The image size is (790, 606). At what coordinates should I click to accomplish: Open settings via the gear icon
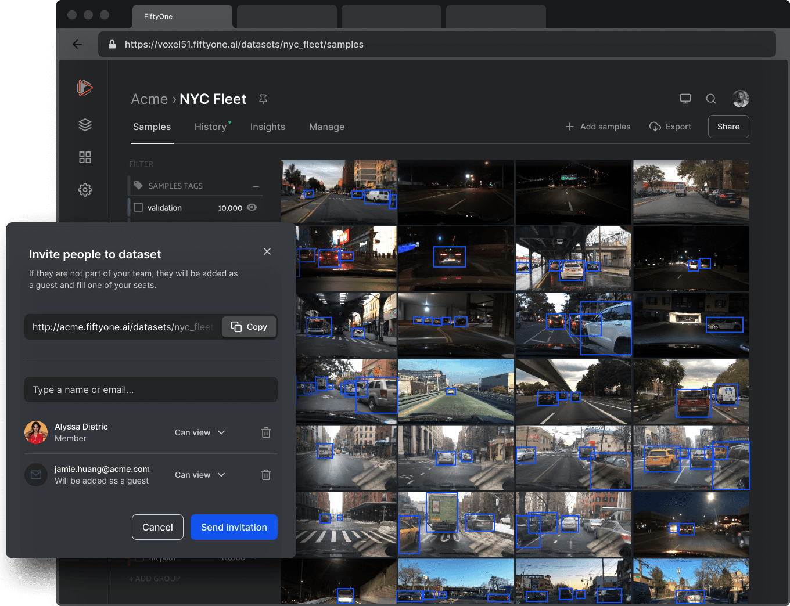click(x=85, y=190)
